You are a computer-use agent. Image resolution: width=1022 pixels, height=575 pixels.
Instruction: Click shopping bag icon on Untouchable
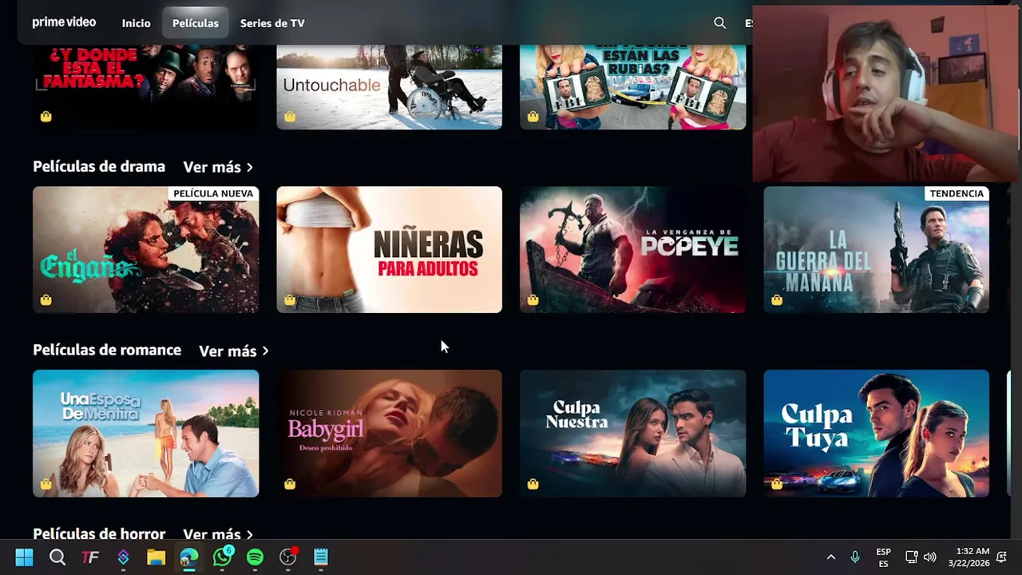[x=290, y=117]
